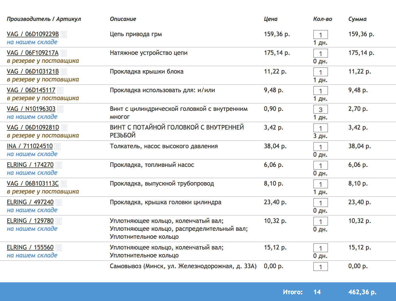Click quantity field for Цепь привода грм

(320, 35)
